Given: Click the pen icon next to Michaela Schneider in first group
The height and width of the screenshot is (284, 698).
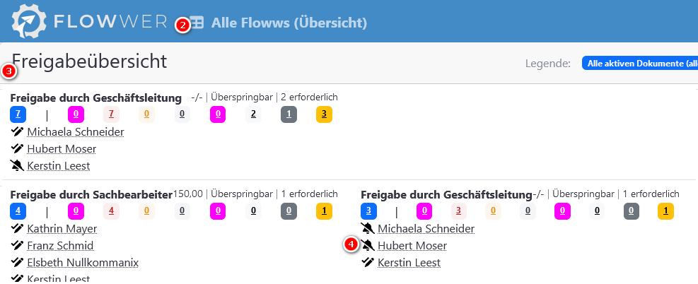Looking at the screenshot, I should coord(17,131).
